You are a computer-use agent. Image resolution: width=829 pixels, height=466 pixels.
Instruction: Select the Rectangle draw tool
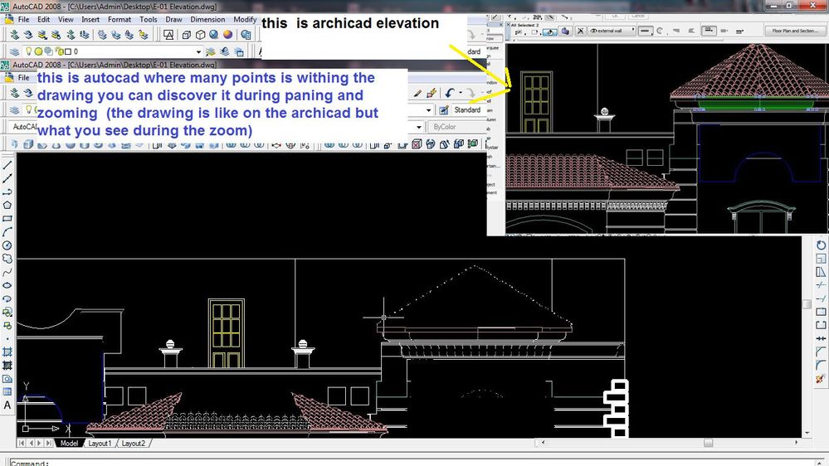click(x=7, y=219)
